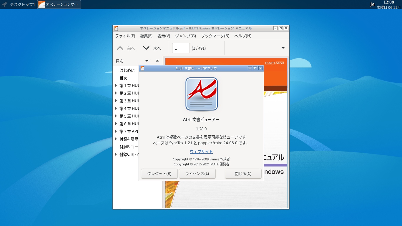Expand the 第2章 tree node
Viewport: 402px width, 226px height.
116,93
